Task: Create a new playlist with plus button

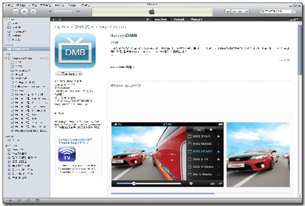Action: tap(11, 200)
